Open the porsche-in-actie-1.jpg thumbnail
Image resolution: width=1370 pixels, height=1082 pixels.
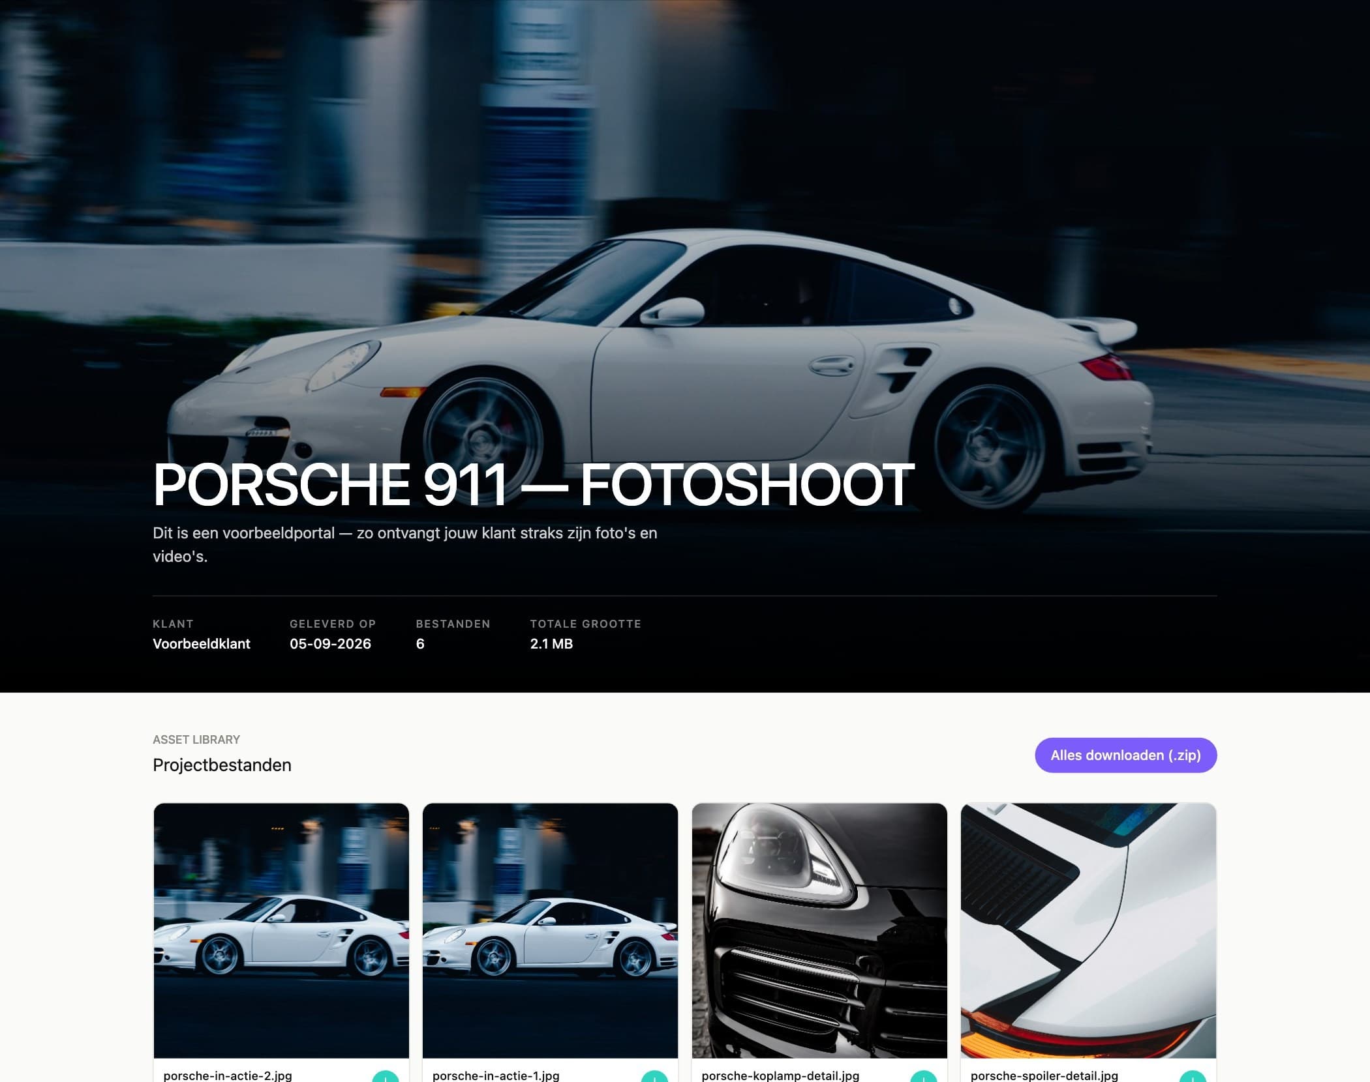point(550,930)
